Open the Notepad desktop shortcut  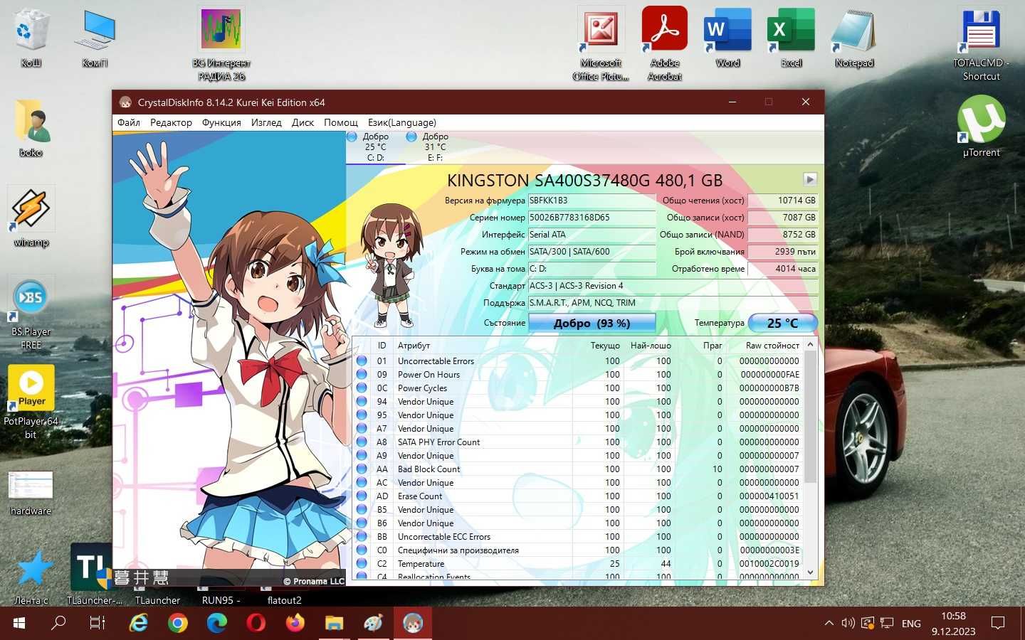(854, 38)
